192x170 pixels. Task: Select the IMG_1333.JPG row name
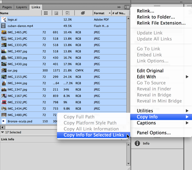pos(18,45)
